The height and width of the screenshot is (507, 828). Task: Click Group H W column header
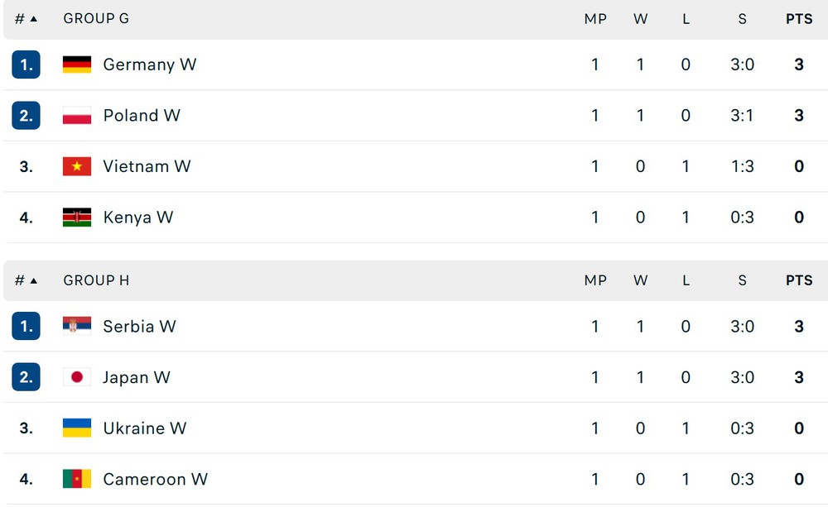click(641, 280)
